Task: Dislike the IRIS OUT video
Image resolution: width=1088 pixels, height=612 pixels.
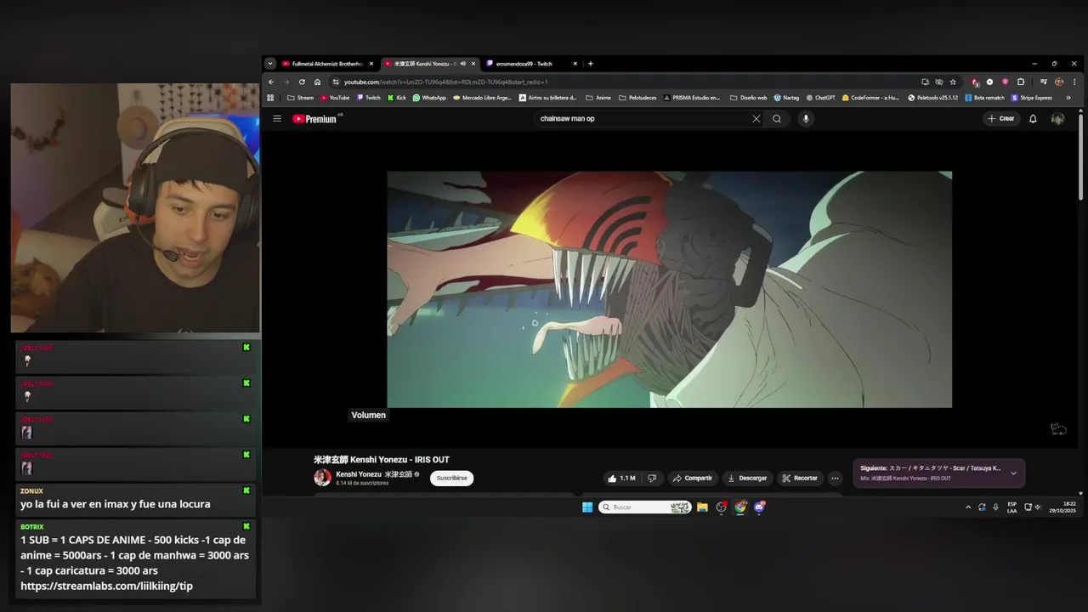Action: click(x=652, y=479)
